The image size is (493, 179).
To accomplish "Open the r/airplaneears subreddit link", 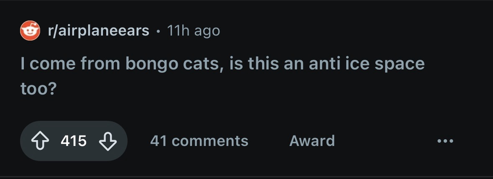I will tap(98, 31).
